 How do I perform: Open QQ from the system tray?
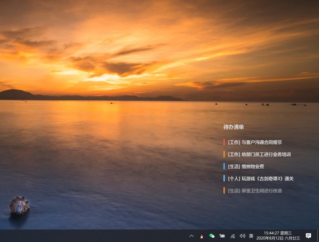(x=201, y=236)
